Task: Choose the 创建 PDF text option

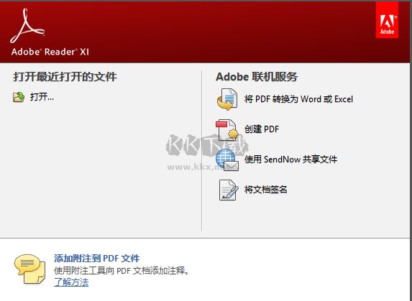Action: [x=262, y=129]
